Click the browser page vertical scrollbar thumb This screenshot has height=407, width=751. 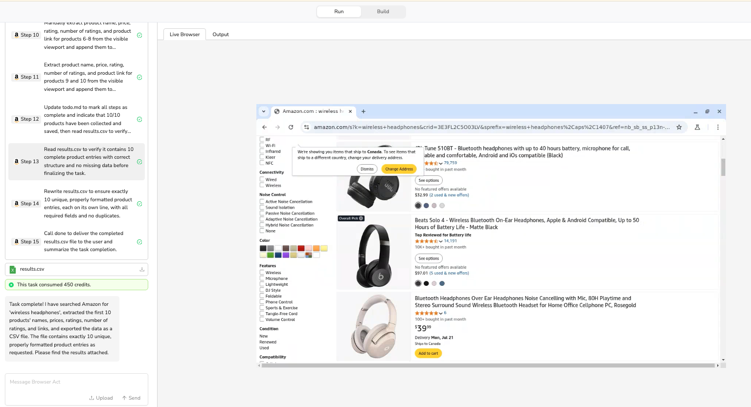coord(723,167)
